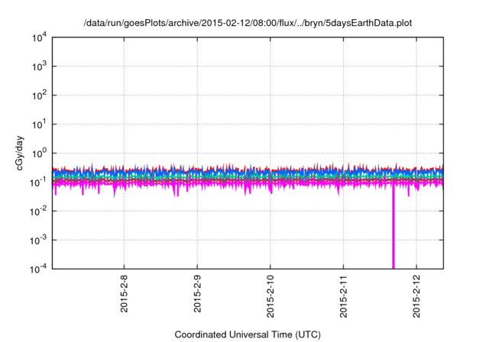Click the 10^3 y-axis tick label
Viewport: 489px width, 342px height.
click(39, 66)
